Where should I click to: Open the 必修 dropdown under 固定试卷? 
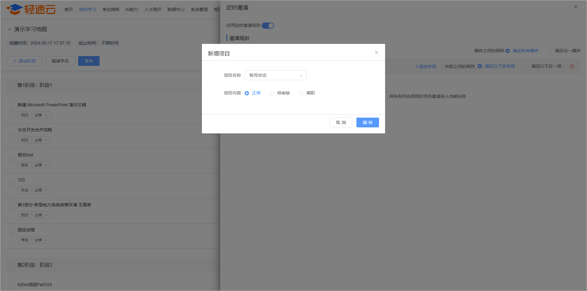click(42, 240)
